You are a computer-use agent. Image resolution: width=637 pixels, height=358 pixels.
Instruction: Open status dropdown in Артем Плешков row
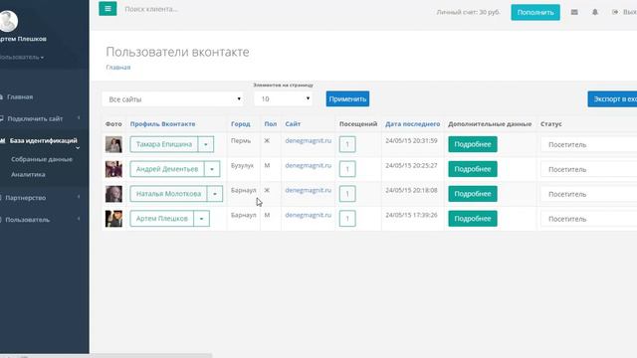588,219
